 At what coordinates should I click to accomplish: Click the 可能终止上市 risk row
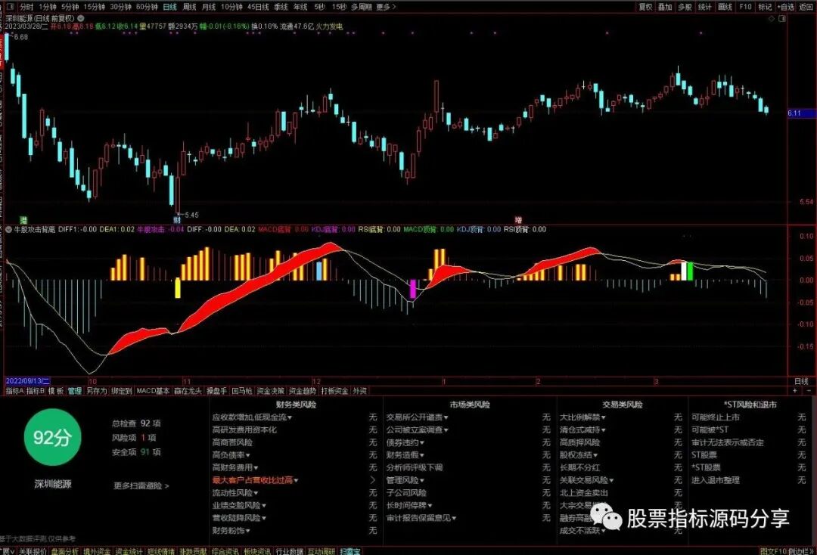(x=748, y=417)
